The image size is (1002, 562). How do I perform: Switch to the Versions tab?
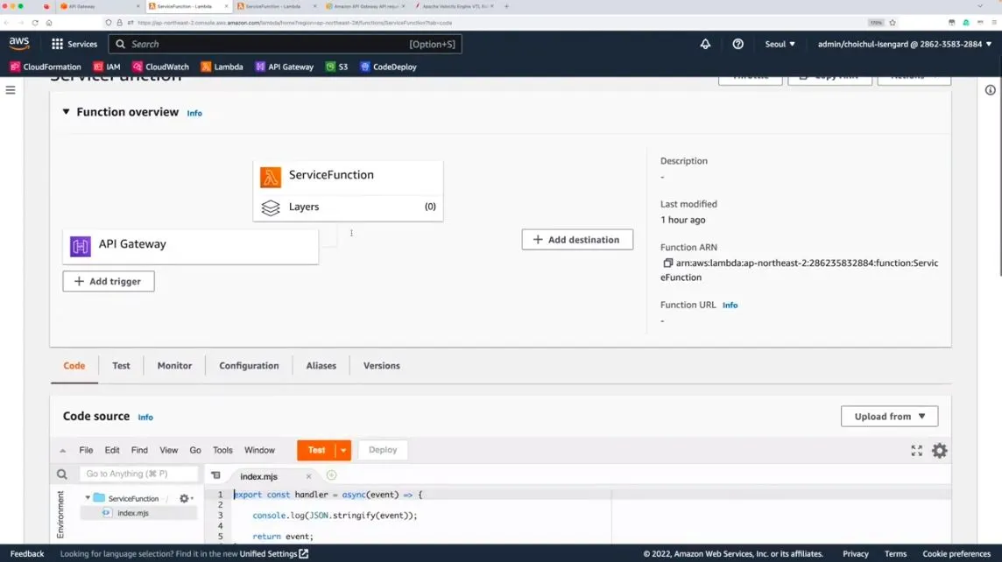coord(382,365)
